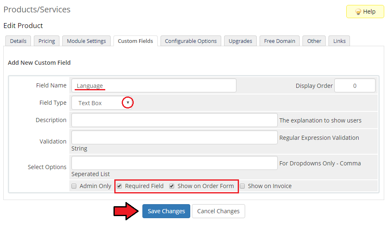Click the 'Regular Expression Validation' hint text
This screenshot has width=390, height=226.
tap(319, 138)
